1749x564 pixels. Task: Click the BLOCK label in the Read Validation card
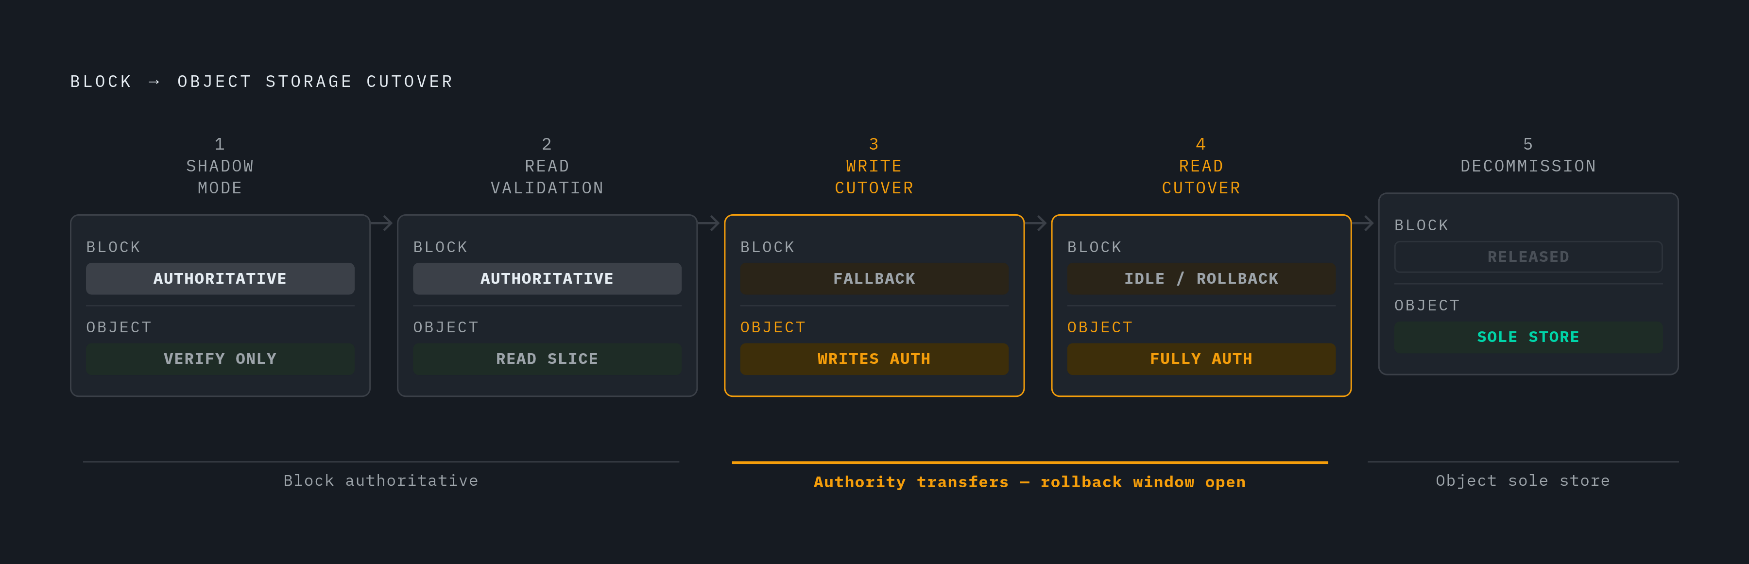tap(441, 247)
